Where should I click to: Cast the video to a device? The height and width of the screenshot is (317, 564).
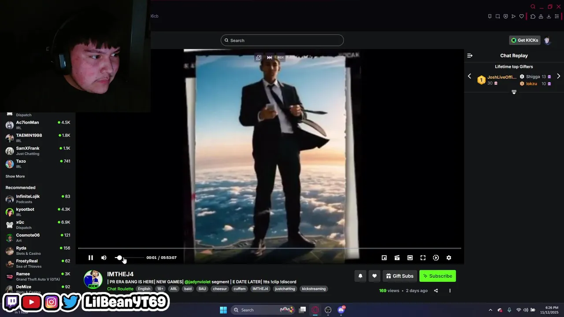[397, 258]
